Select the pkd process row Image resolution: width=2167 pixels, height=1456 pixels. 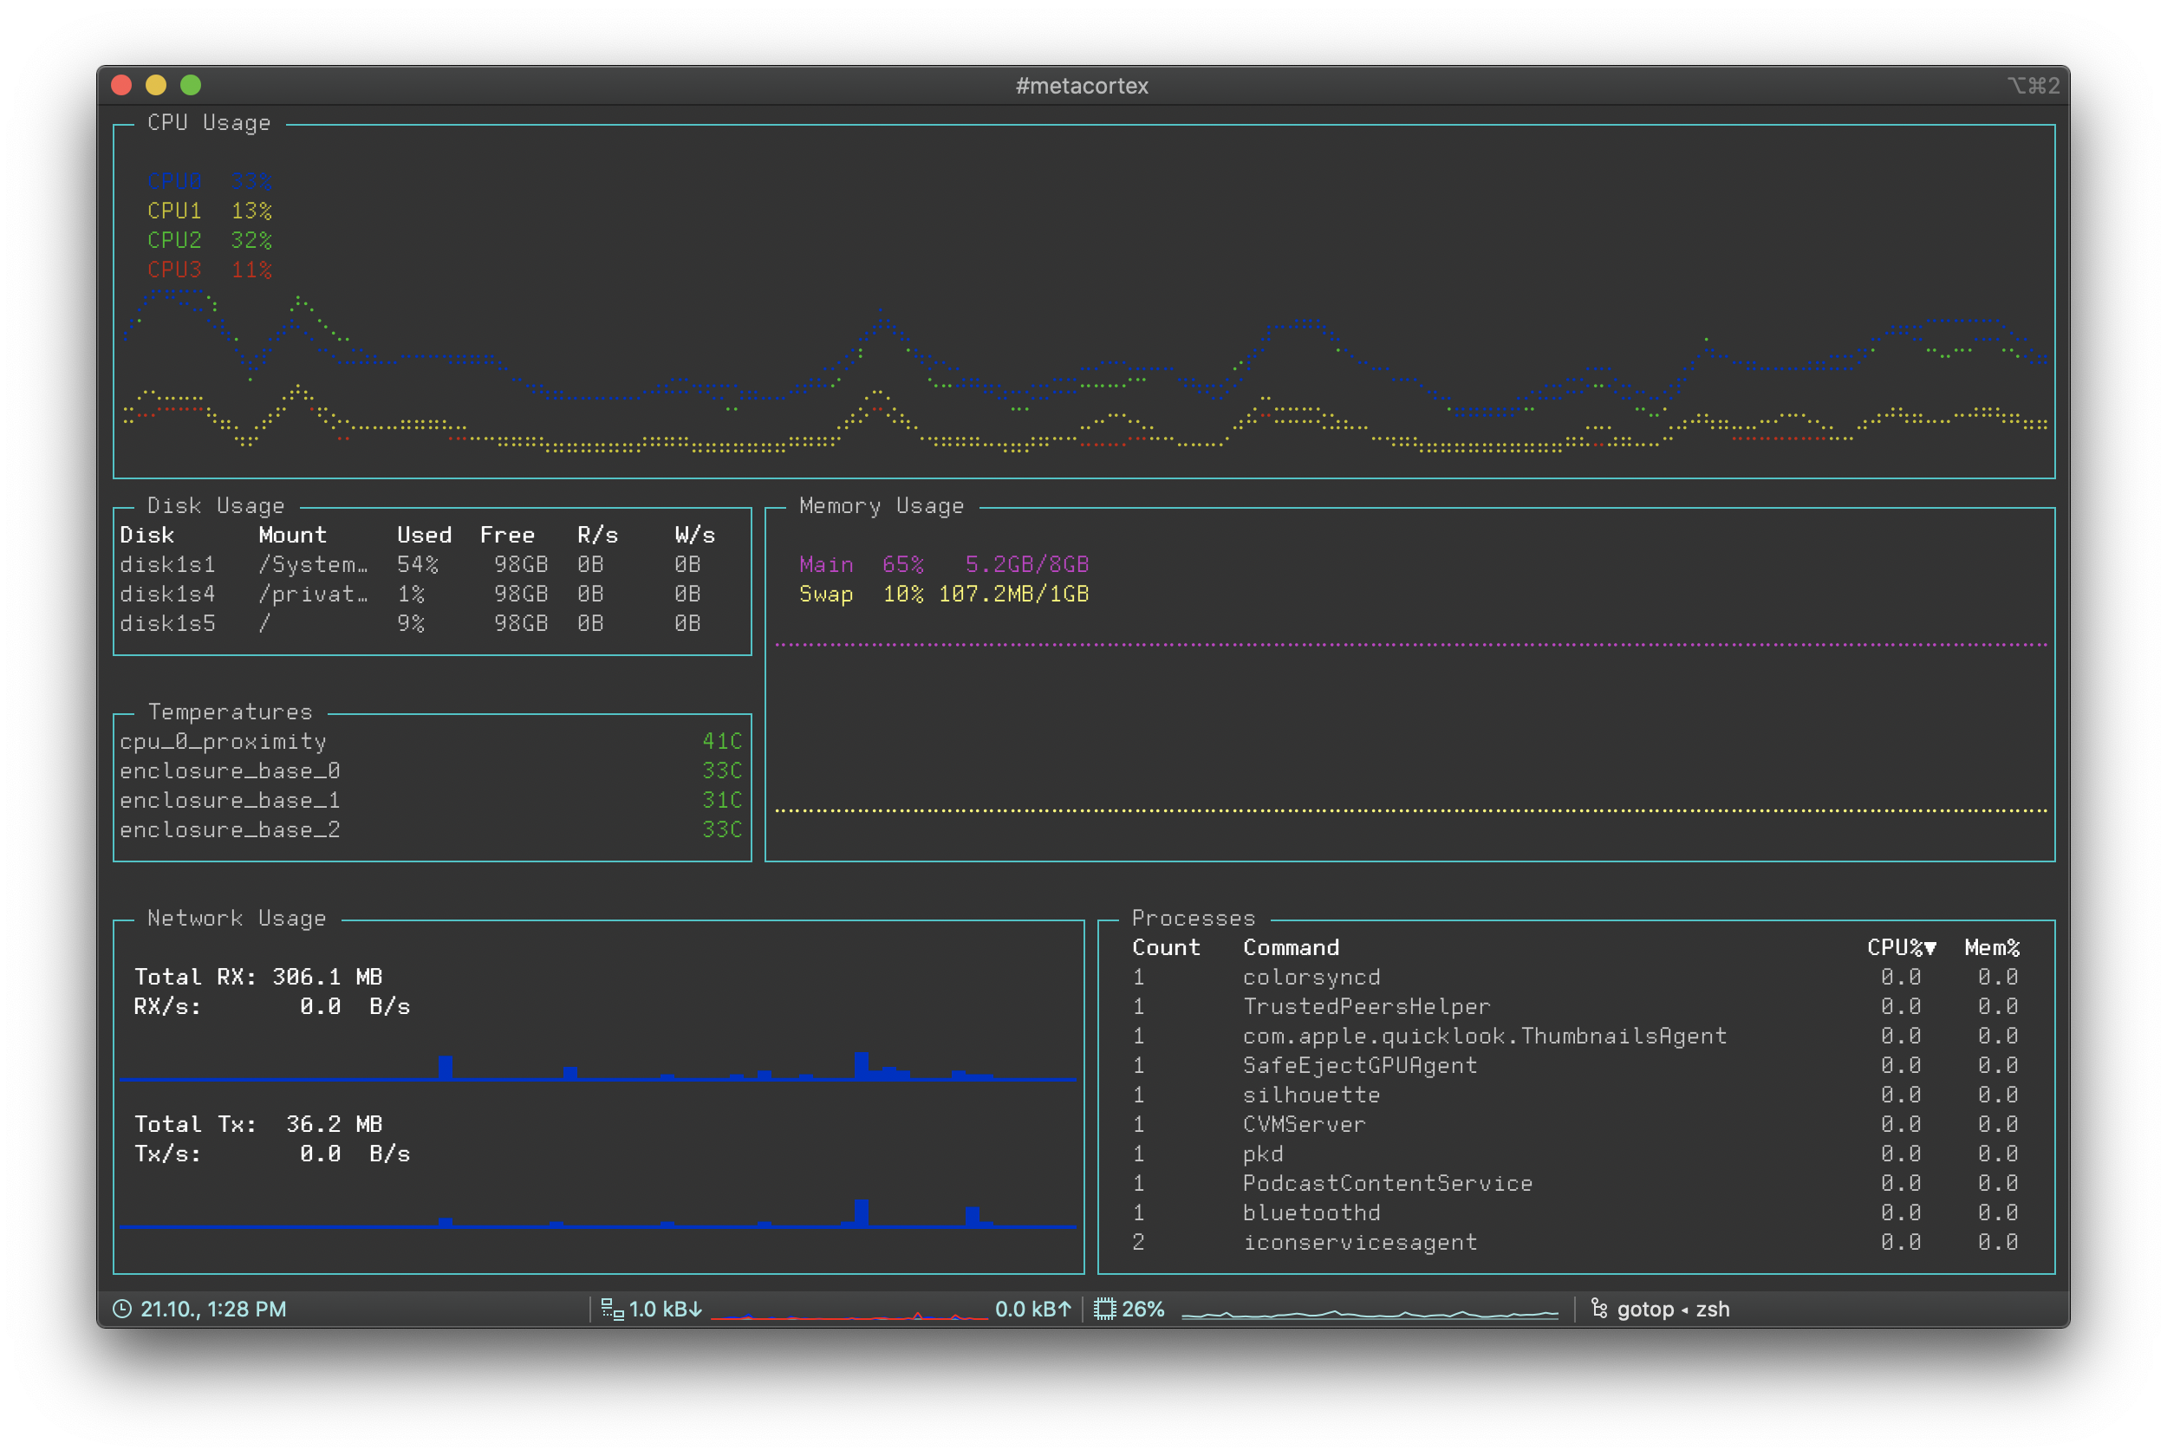(x=1576, y=1154)
